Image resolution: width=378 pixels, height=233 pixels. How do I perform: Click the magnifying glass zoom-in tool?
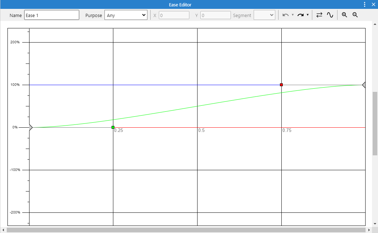(344, 15)
